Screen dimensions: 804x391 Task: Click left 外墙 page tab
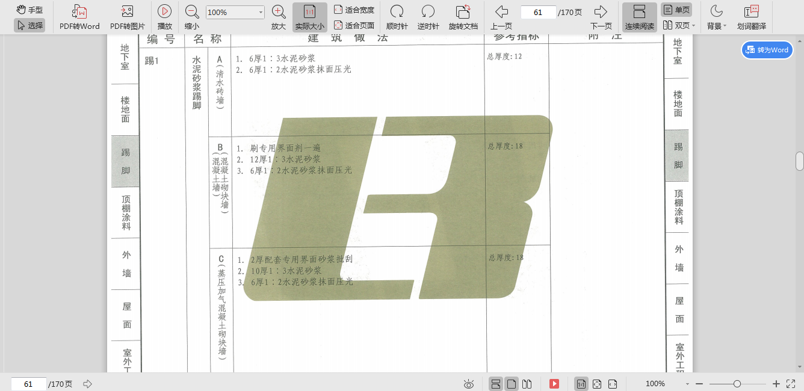(126, 264)
